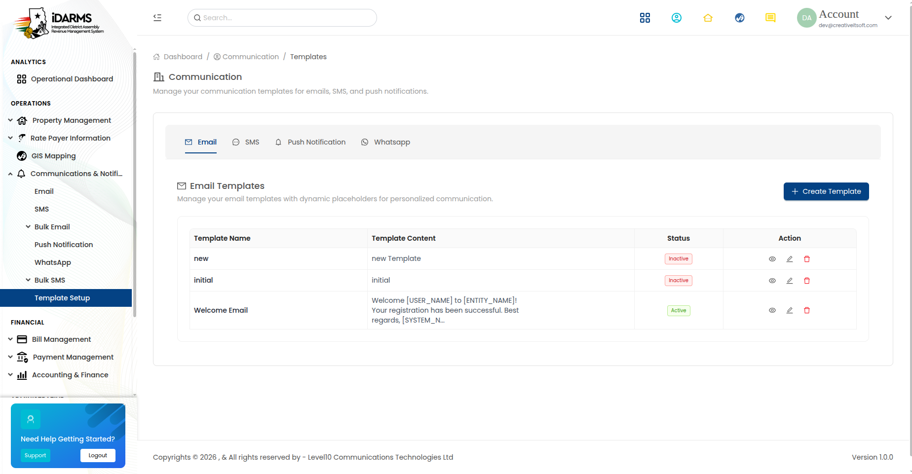The width and height of the screenshot is (912, 474).
Task: Open the yellow chat messages icon
Action: pos(770,18)
